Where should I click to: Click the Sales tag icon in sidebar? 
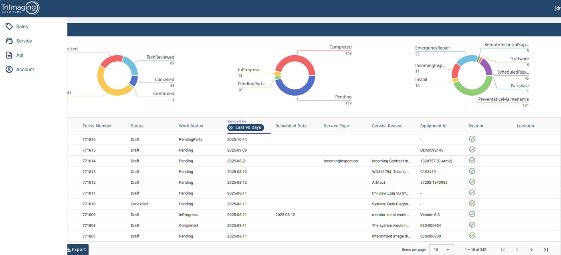pyautogui.click(x=9, y=26)
